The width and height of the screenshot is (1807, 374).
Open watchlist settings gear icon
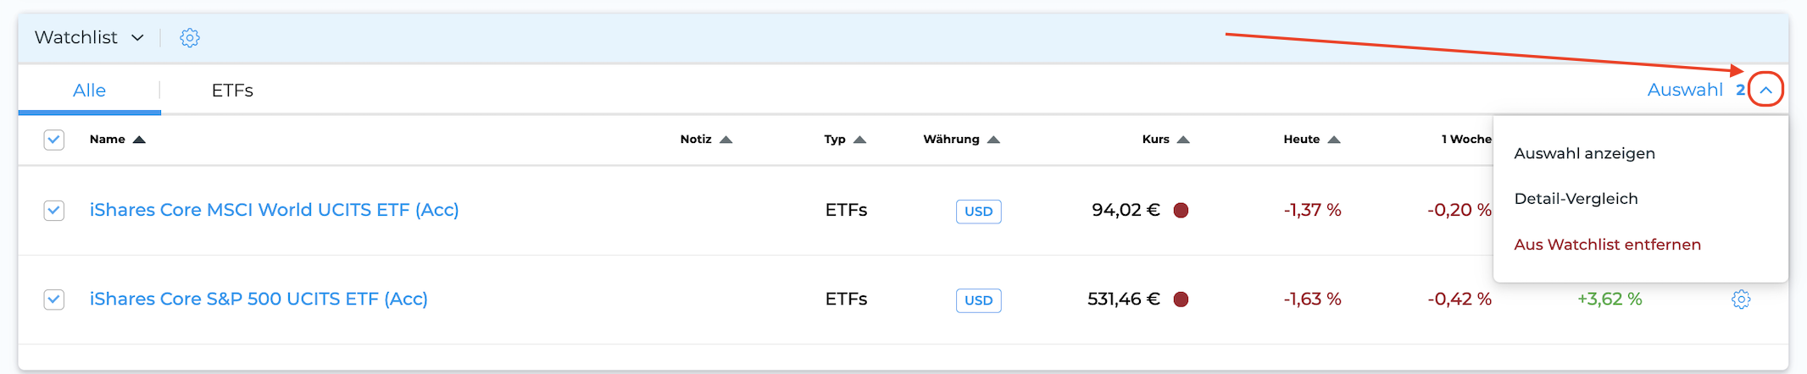click(190, 37)
